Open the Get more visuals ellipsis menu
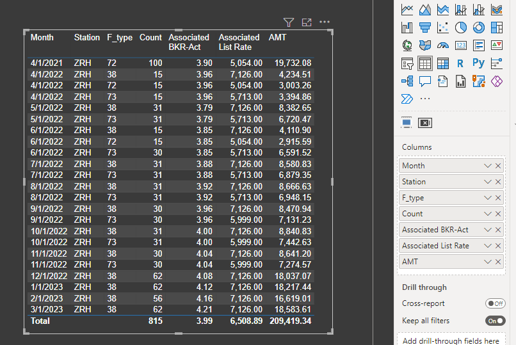The image size is (516, 345). (x=424, y=99)
